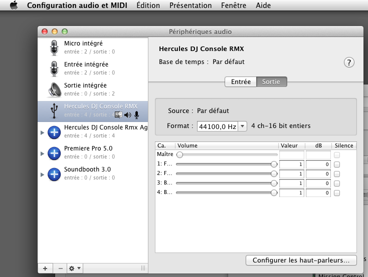Click the channel 2: F volume slider knob
The image size is (368, 277).
[274, 173]
